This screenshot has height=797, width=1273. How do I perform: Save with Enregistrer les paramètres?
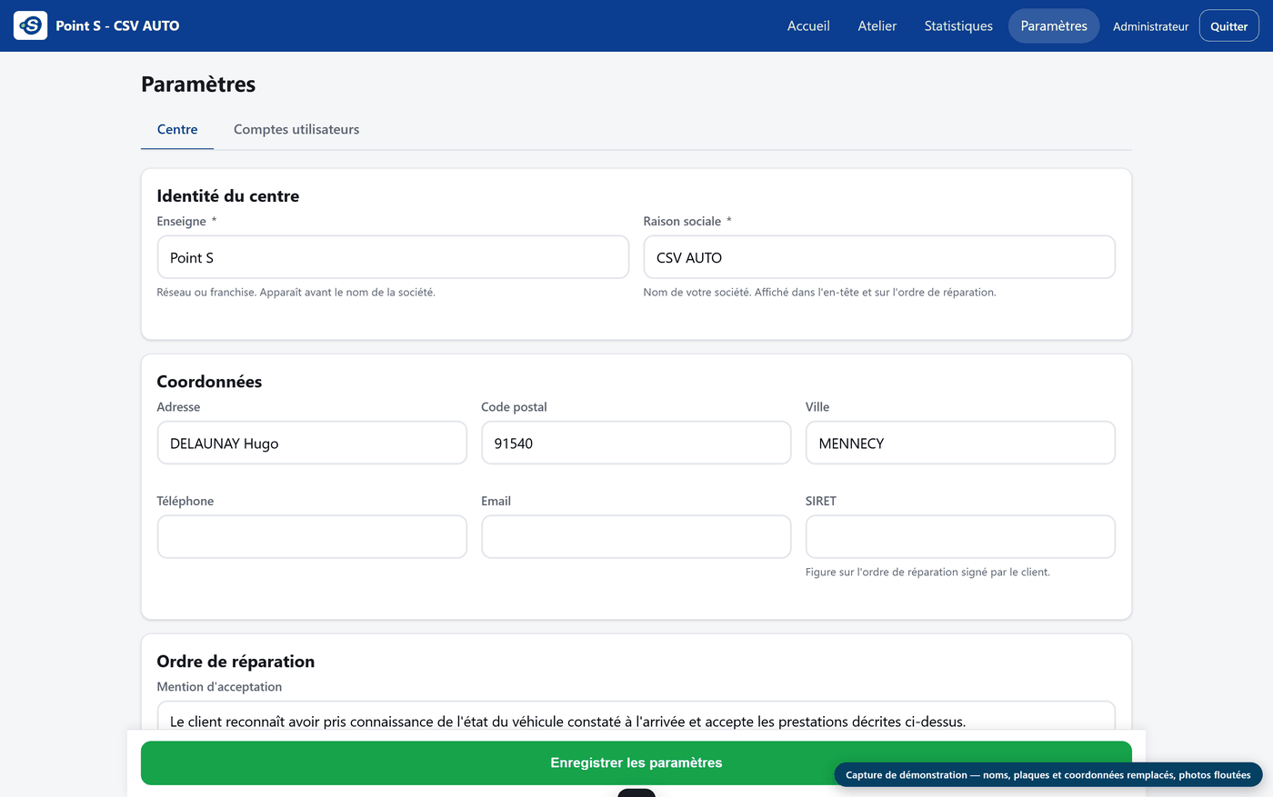636,762
